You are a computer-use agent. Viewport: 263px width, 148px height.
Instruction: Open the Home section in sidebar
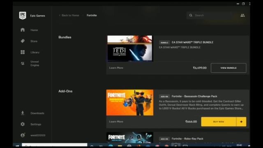(x=34, y=30)
